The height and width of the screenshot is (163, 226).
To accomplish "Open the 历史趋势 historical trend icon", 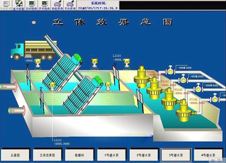I will pos(44,5).
